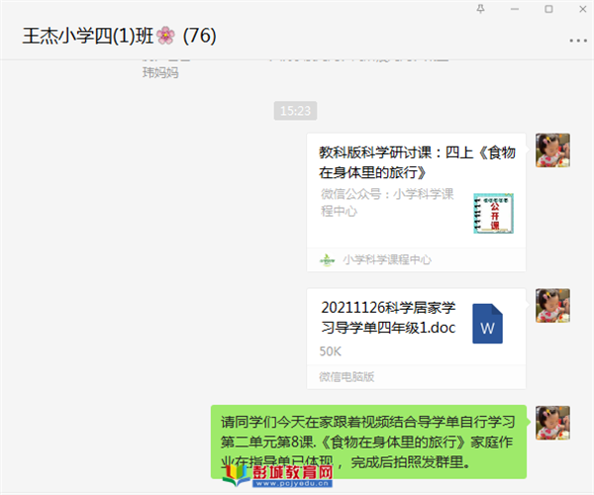Click the 微信公众号 description text
The width and height of the screenshot is (594, 495).
387,203
